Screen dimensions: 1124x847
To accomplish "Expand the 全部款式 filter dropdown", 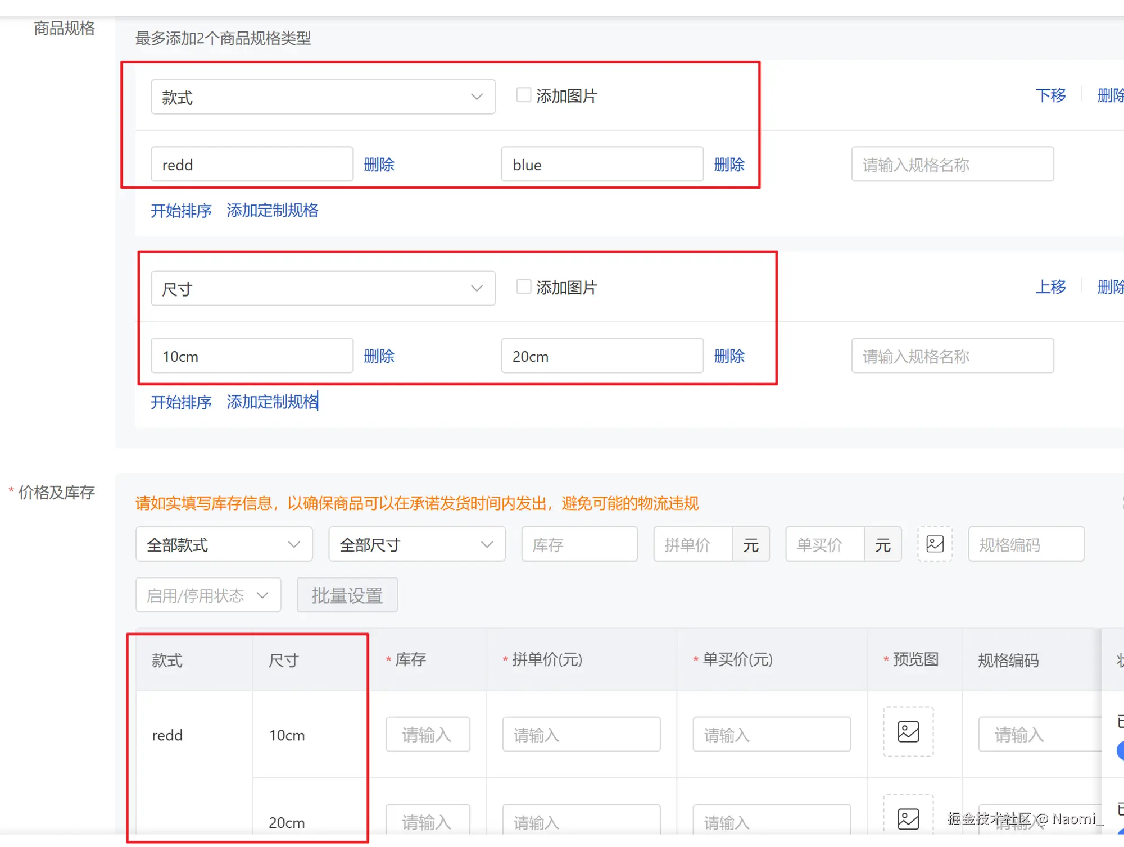I will (x=224, y=544).
